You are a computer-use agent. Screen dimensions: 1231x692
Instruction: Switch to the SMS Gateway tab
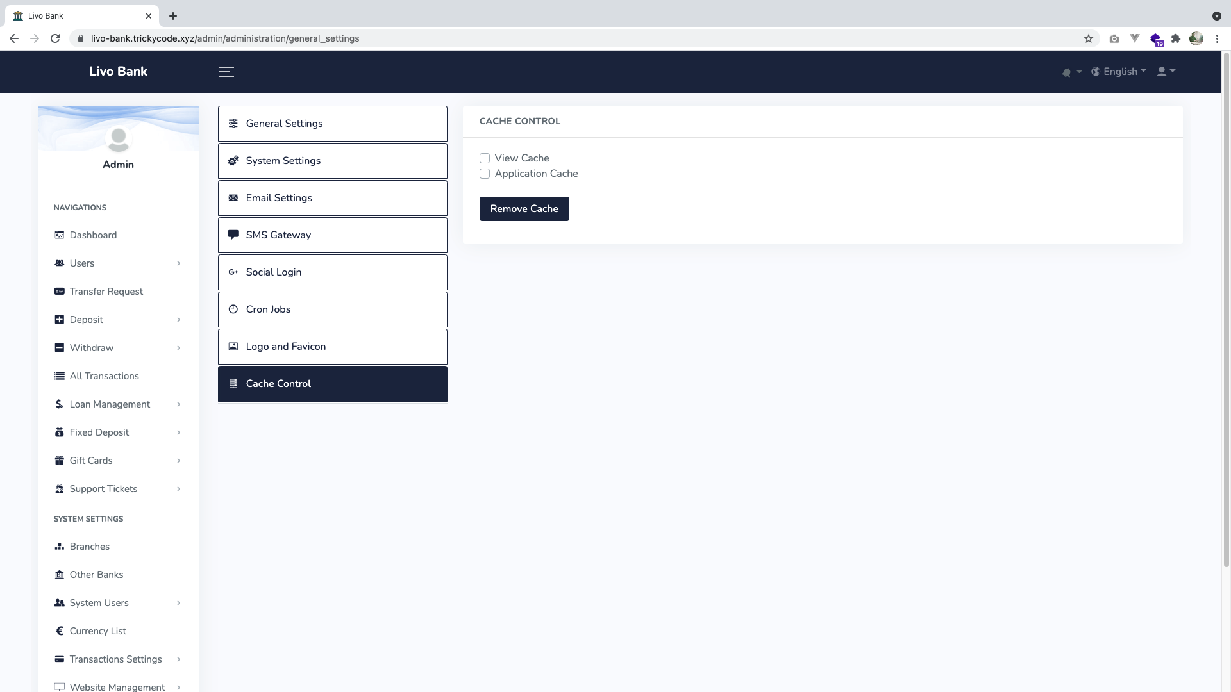pos(333,235)
